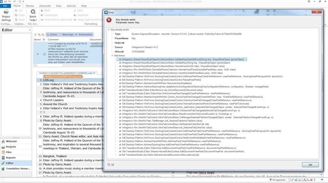
Task: Toggle the Warnings message filter
Action: click(66, 34)
